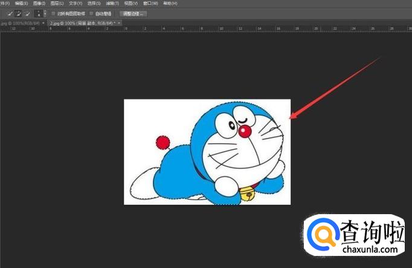Open the 文件(F) menu

(4, 4)
